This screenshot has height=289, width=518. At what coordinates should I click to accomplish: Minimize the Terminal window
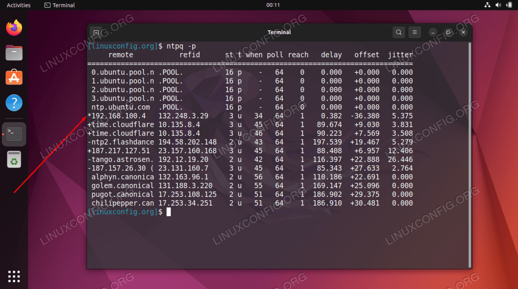pyautogui.click(x=433, y=32)
